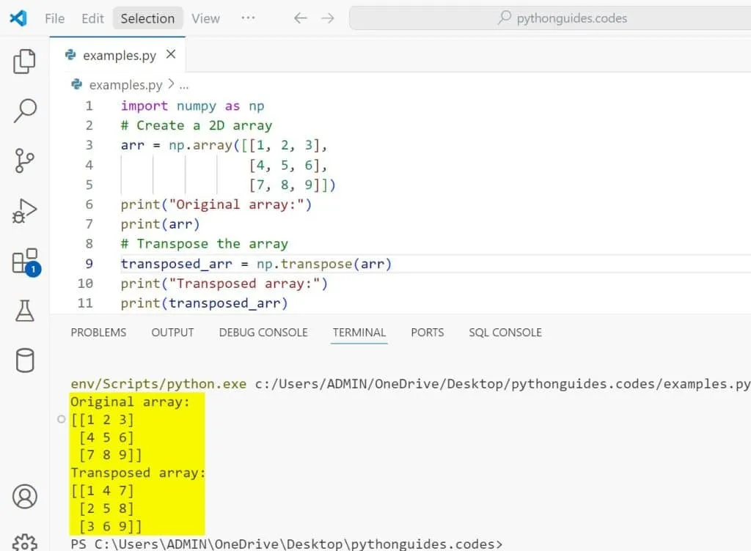This screenshot has width=751, height=551.
Task: Open the File menu
Action: (x=54, y=18)
